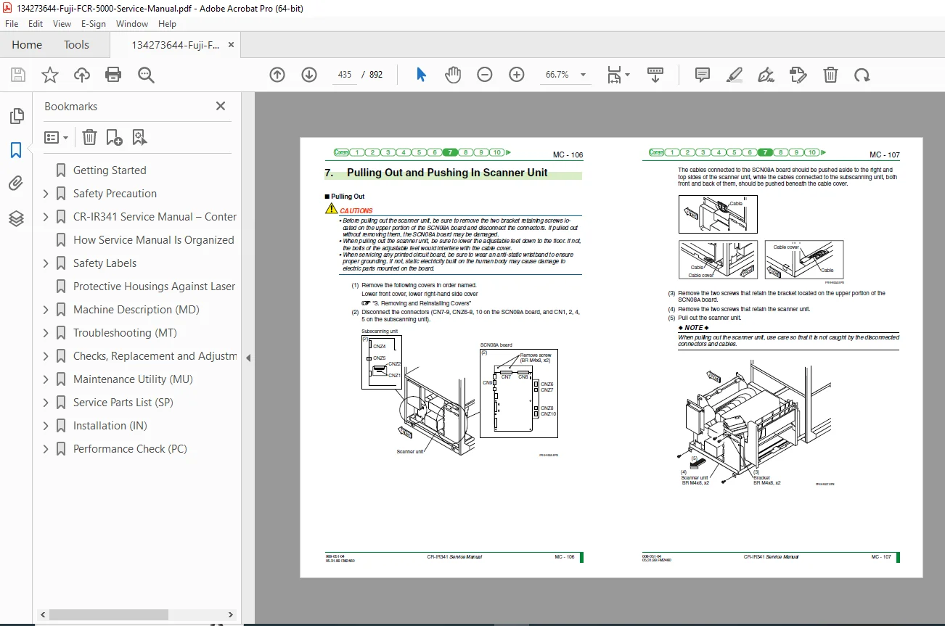This screenshot has width=945, height=626.
Task: Rotate the page with the rotate icon
Action: coord(862,75)
